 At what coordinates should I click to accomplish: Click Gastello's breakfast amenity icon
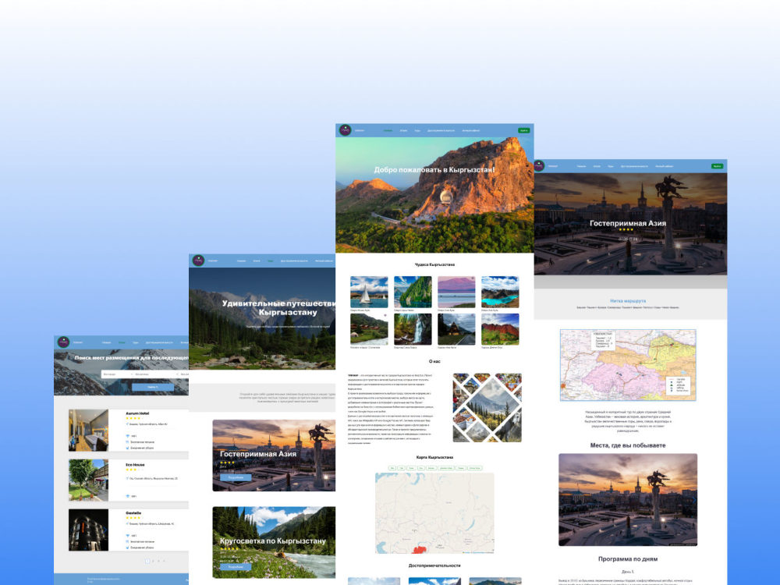pos(128,542)
